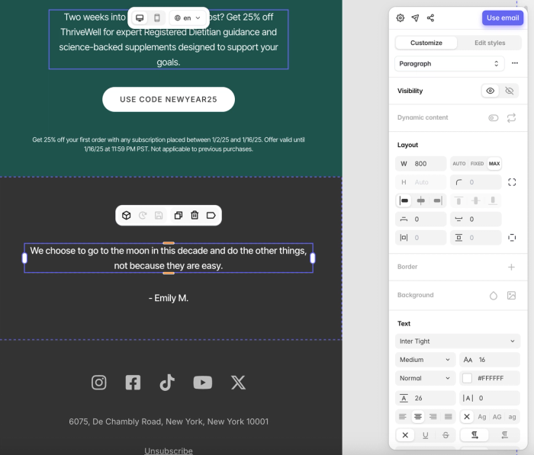Switch to the Customize tab
This screenshot has width=534, height=455.
[x=426, y=43]
